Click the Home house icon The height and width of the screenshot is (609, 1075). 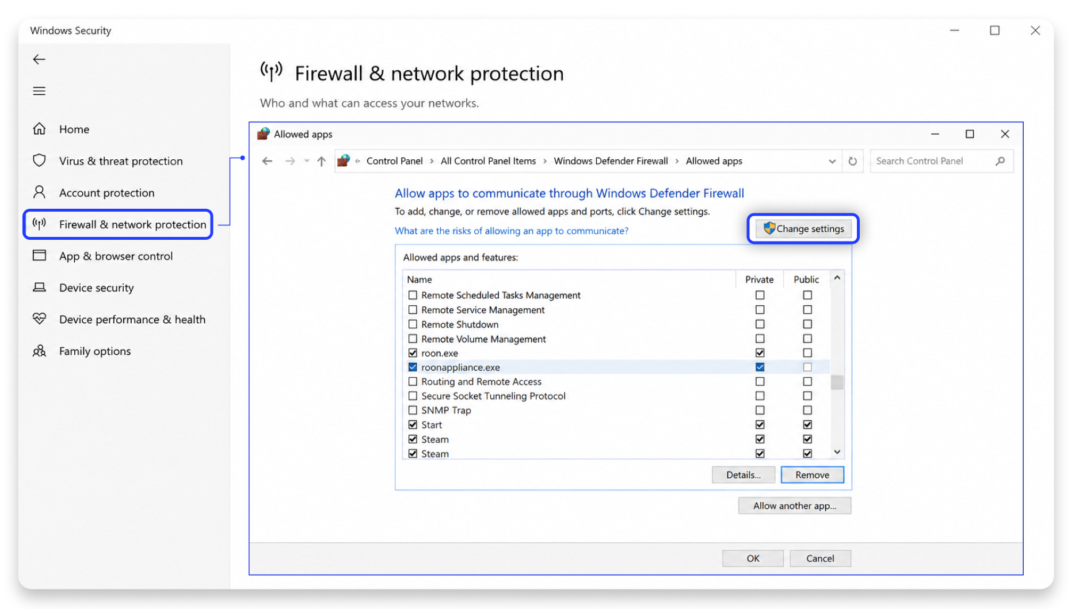point(39,129)
